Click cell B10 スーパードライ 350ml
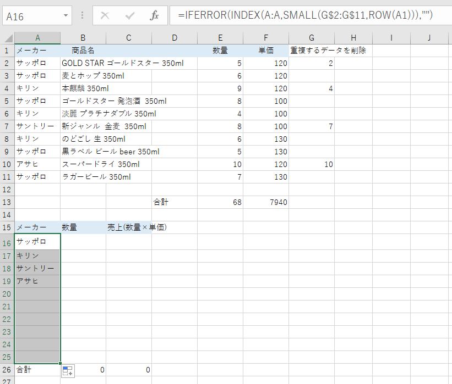Screen dimensions: 452x384 (83, 164)
